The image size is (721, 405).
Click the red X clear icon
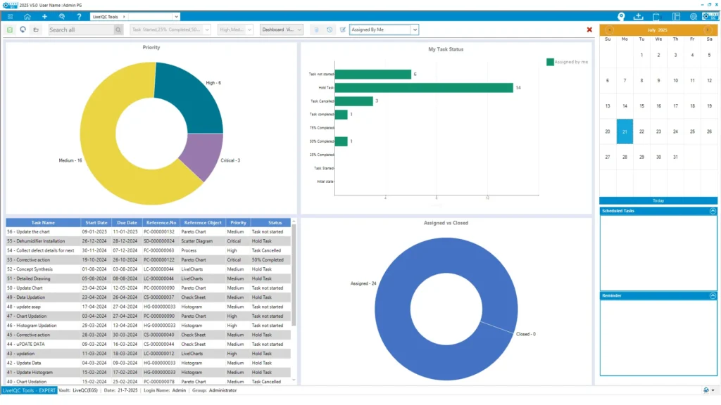click(589, 30)
